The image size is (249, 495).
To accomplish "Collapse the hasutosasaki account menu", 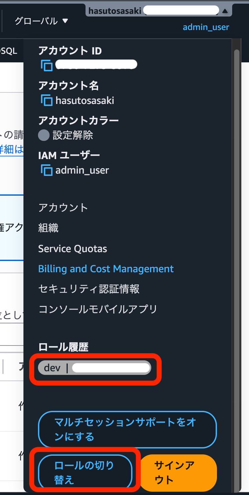I will pos(159,11).
